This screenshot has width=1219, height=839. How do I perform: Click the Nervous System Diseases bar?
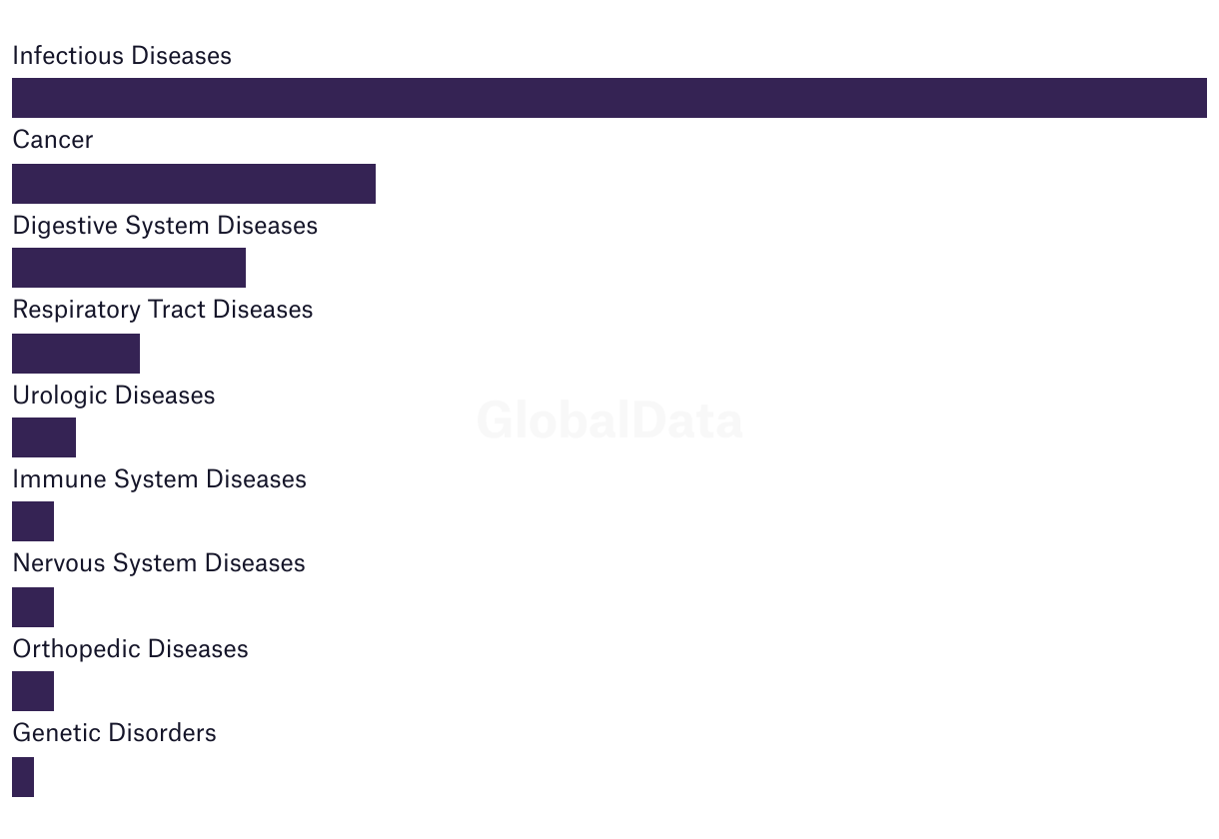pos(33,607)
